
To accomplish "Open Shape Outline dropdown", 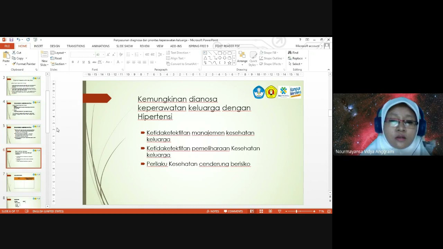I will coord(271,58).
